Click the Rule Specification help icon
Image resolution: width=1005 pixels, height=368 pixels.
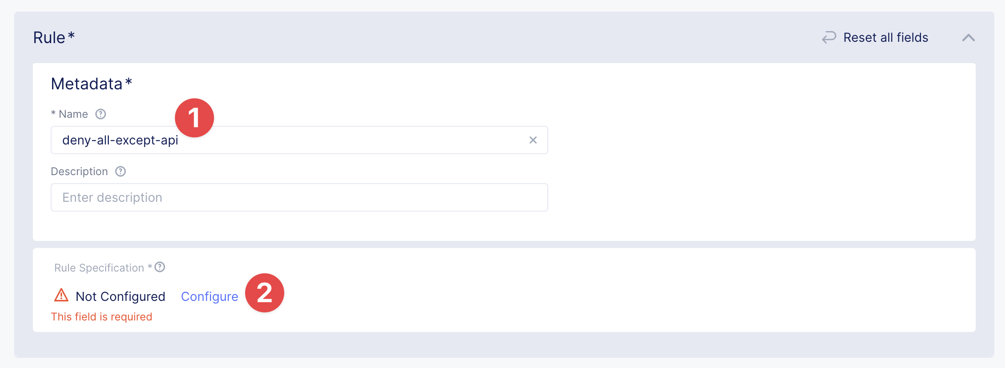(160, 267)
